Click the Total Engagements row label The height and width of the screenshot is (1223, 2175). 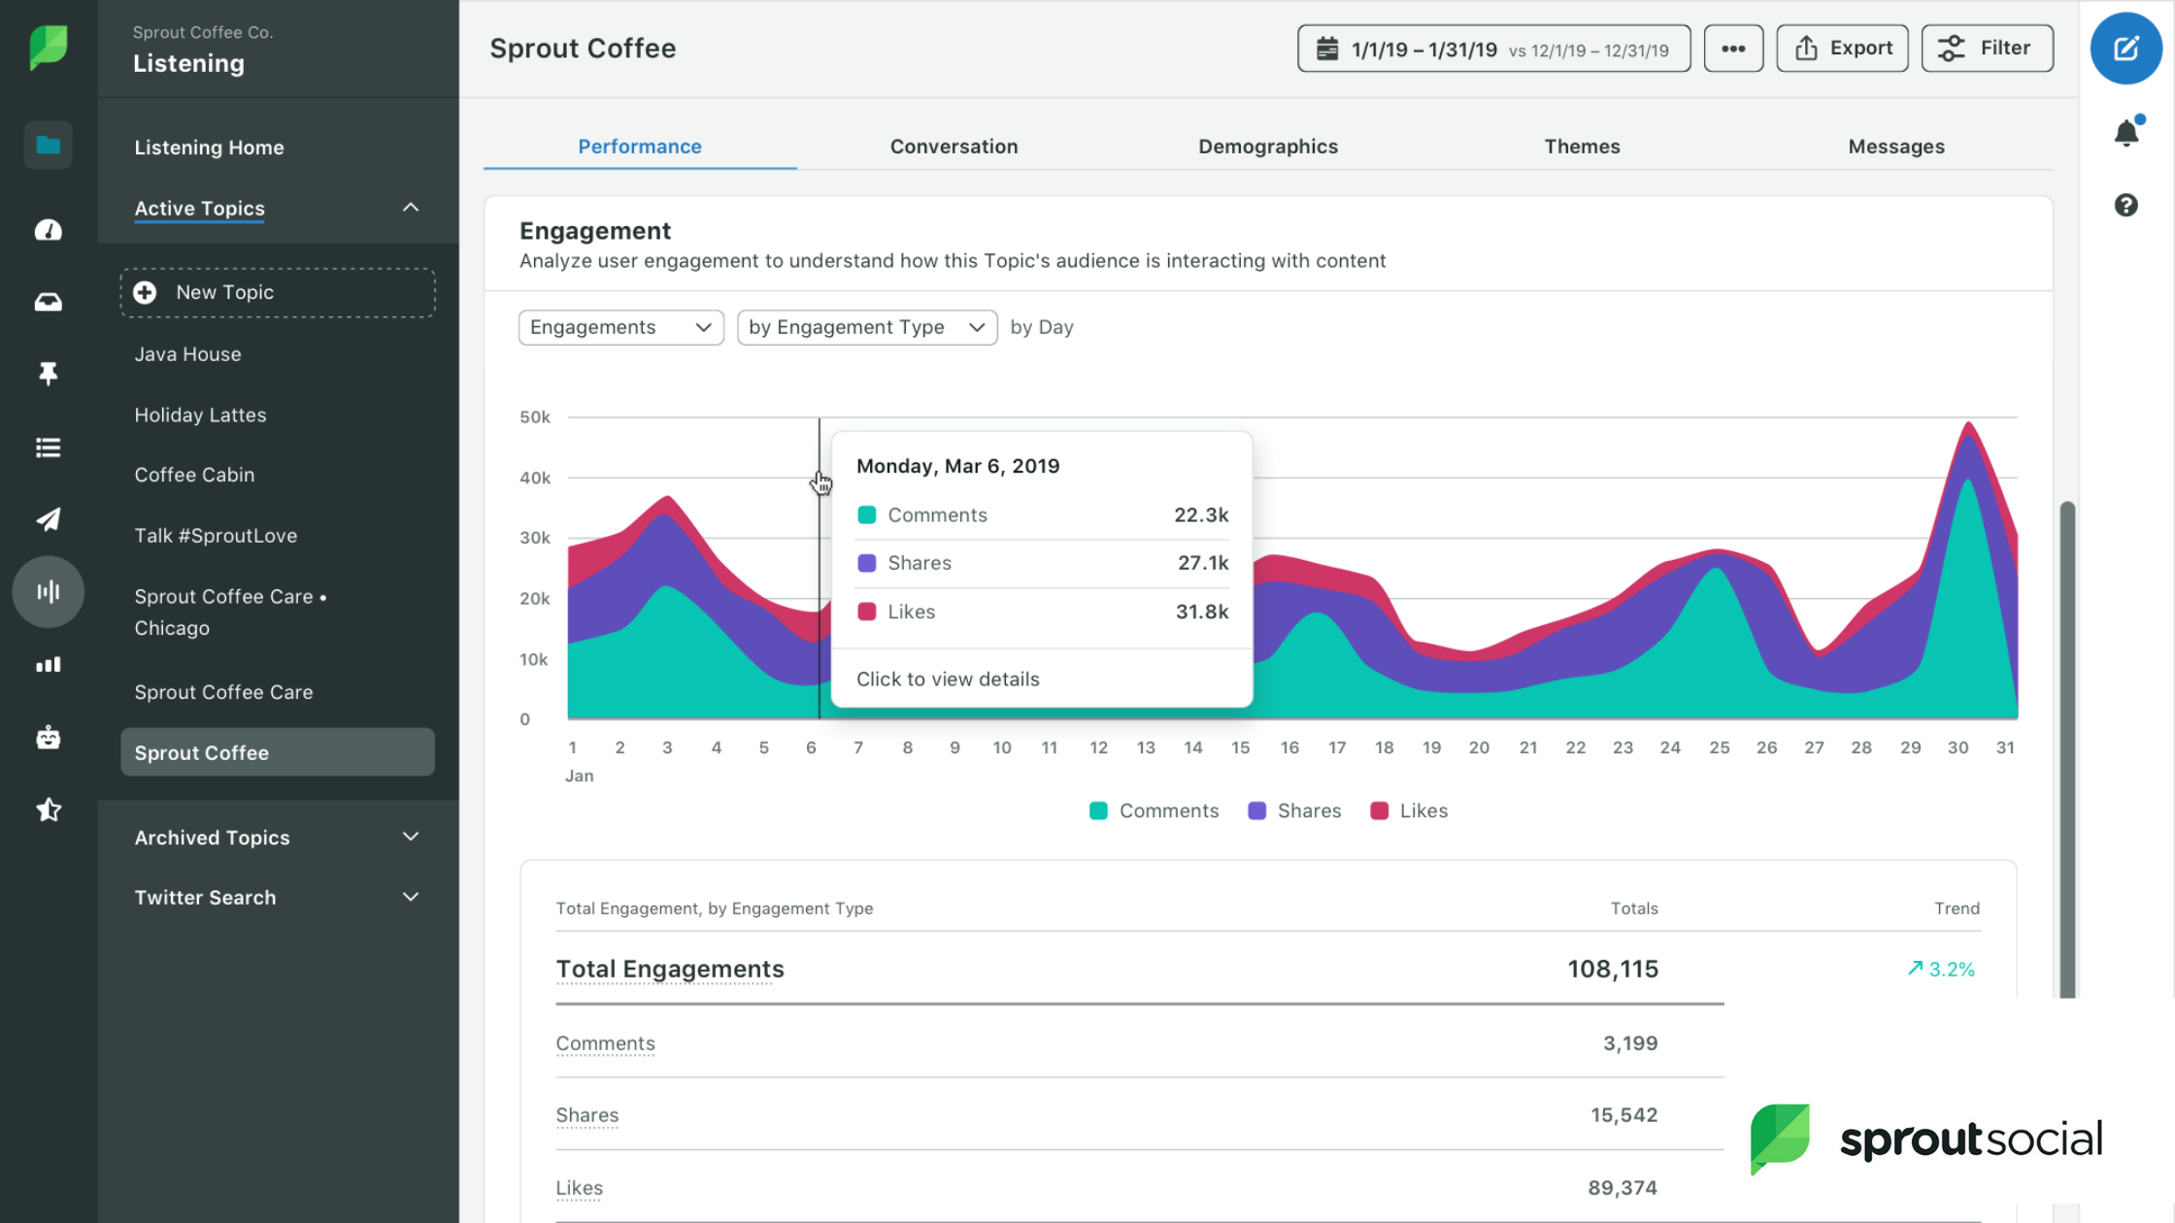pyautogui.click(x=669, y=969)
